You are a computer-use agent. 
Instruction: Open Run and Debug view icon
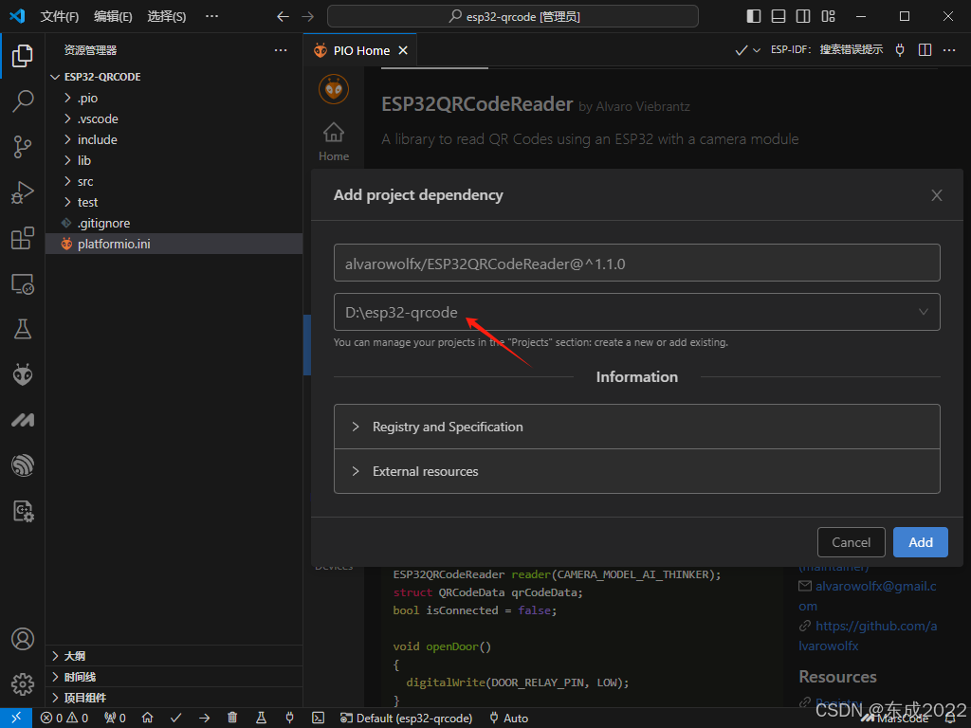pos(23,192)
